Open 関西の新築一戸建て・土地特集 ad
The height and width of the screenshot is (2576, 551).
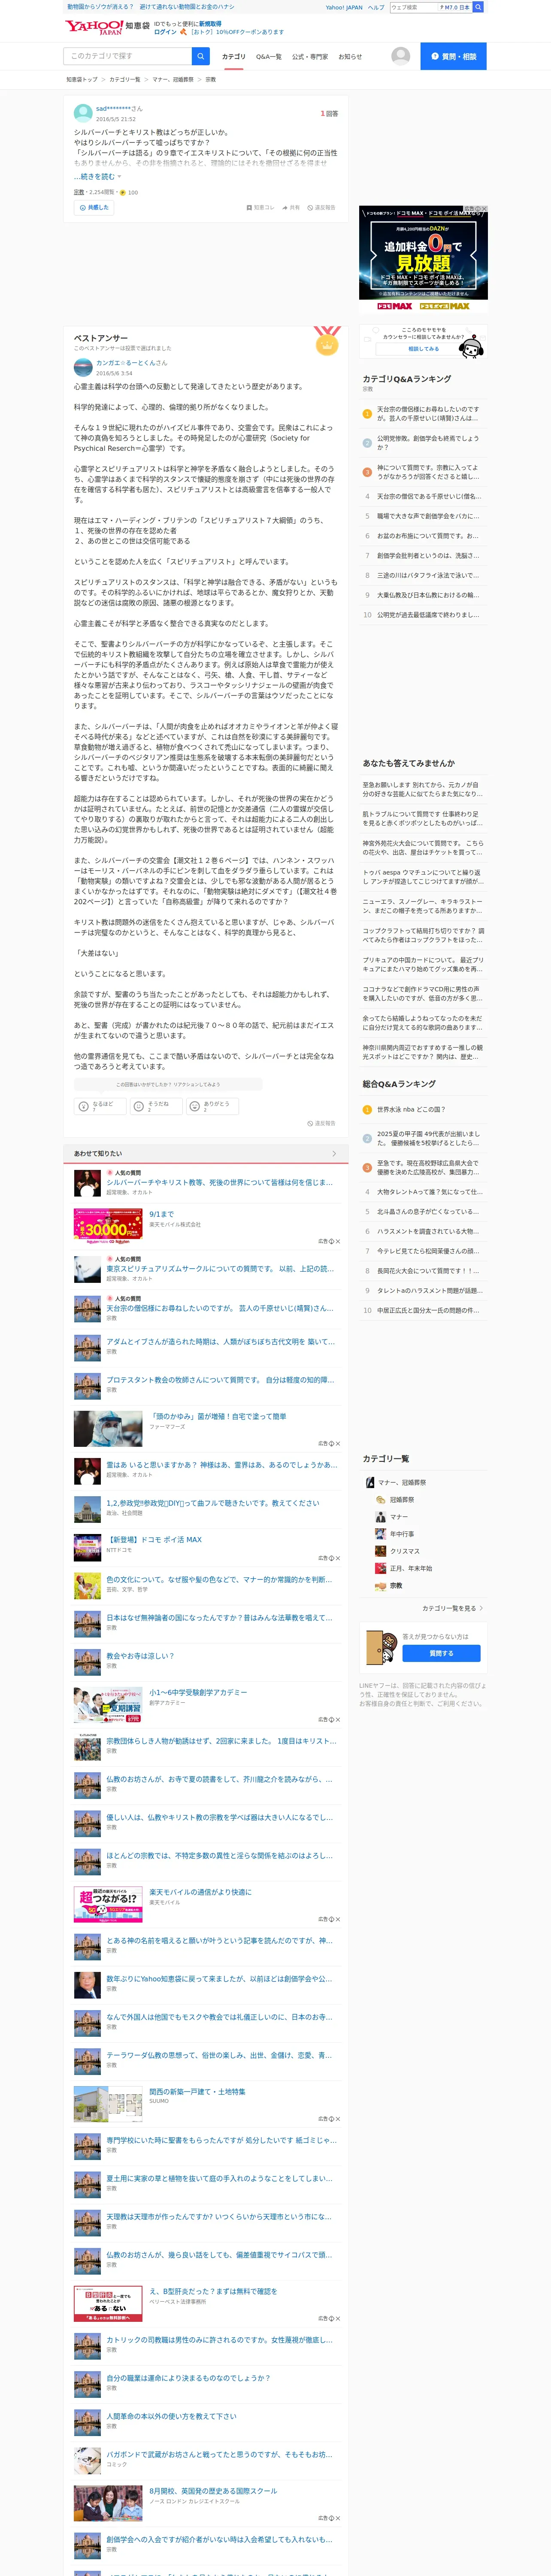point(197,2092)
